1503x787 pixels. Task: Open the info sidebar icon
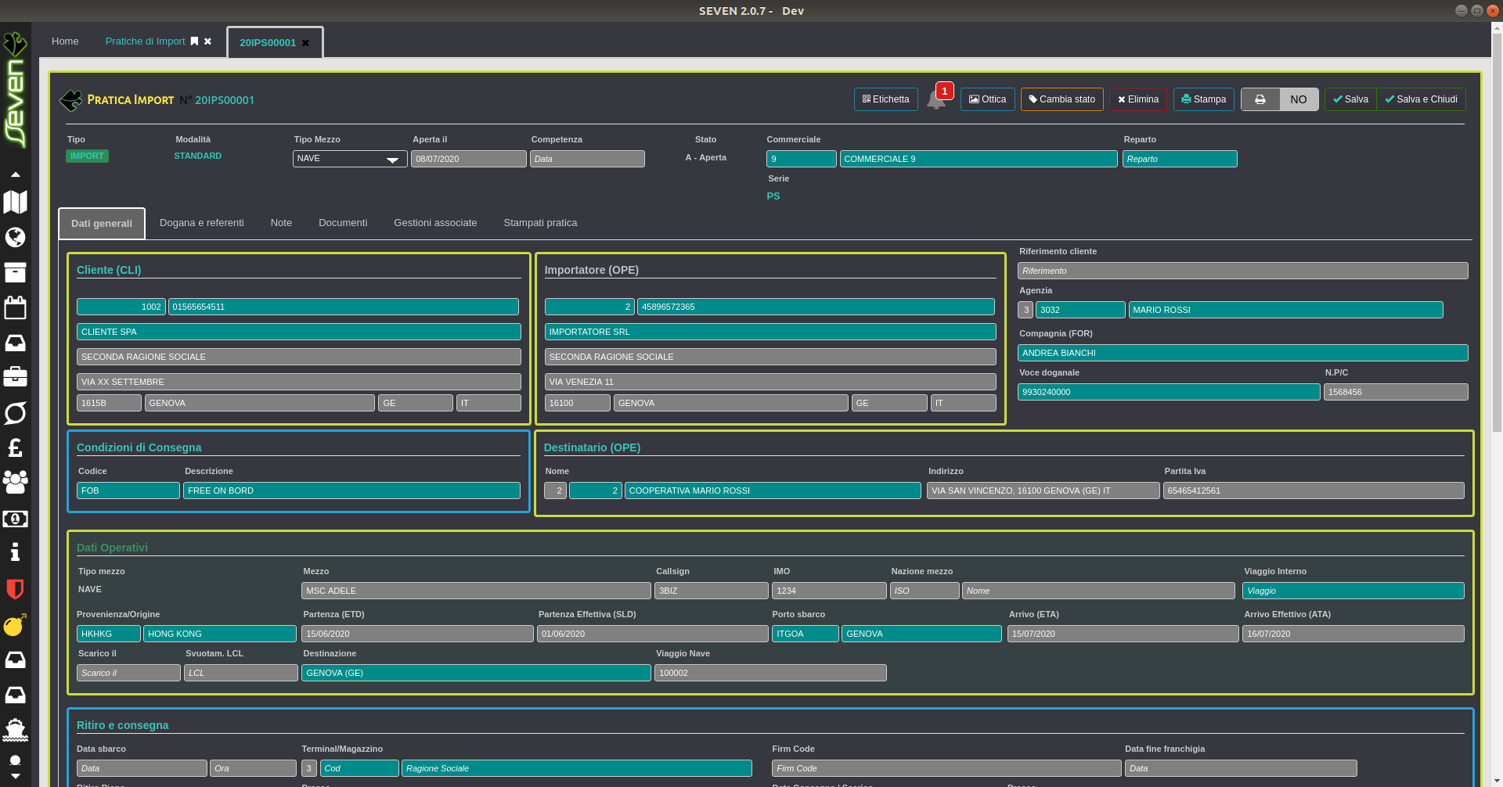pos(15,552)
